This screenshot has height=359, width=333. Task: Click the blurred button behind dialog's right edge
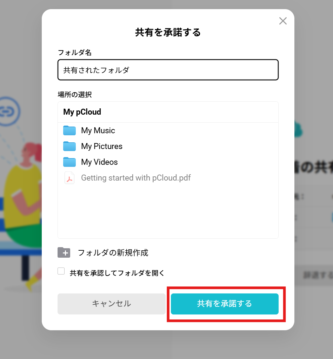point(313,276)
